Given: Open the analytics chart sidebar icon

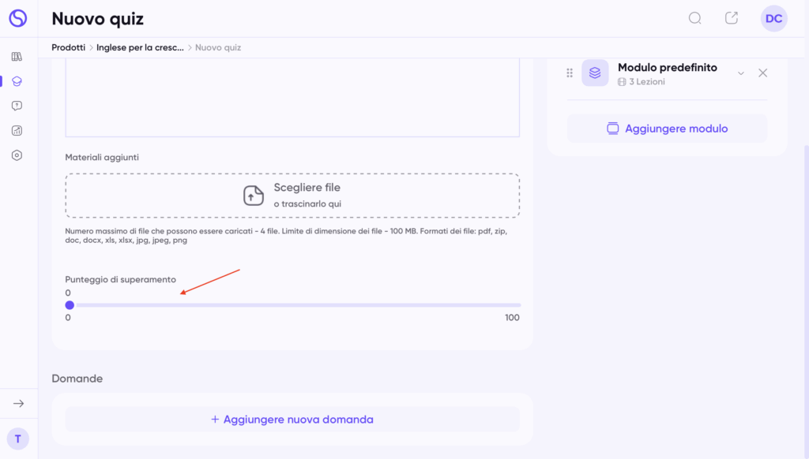Looking at the screenshot, I should [17, 131].
